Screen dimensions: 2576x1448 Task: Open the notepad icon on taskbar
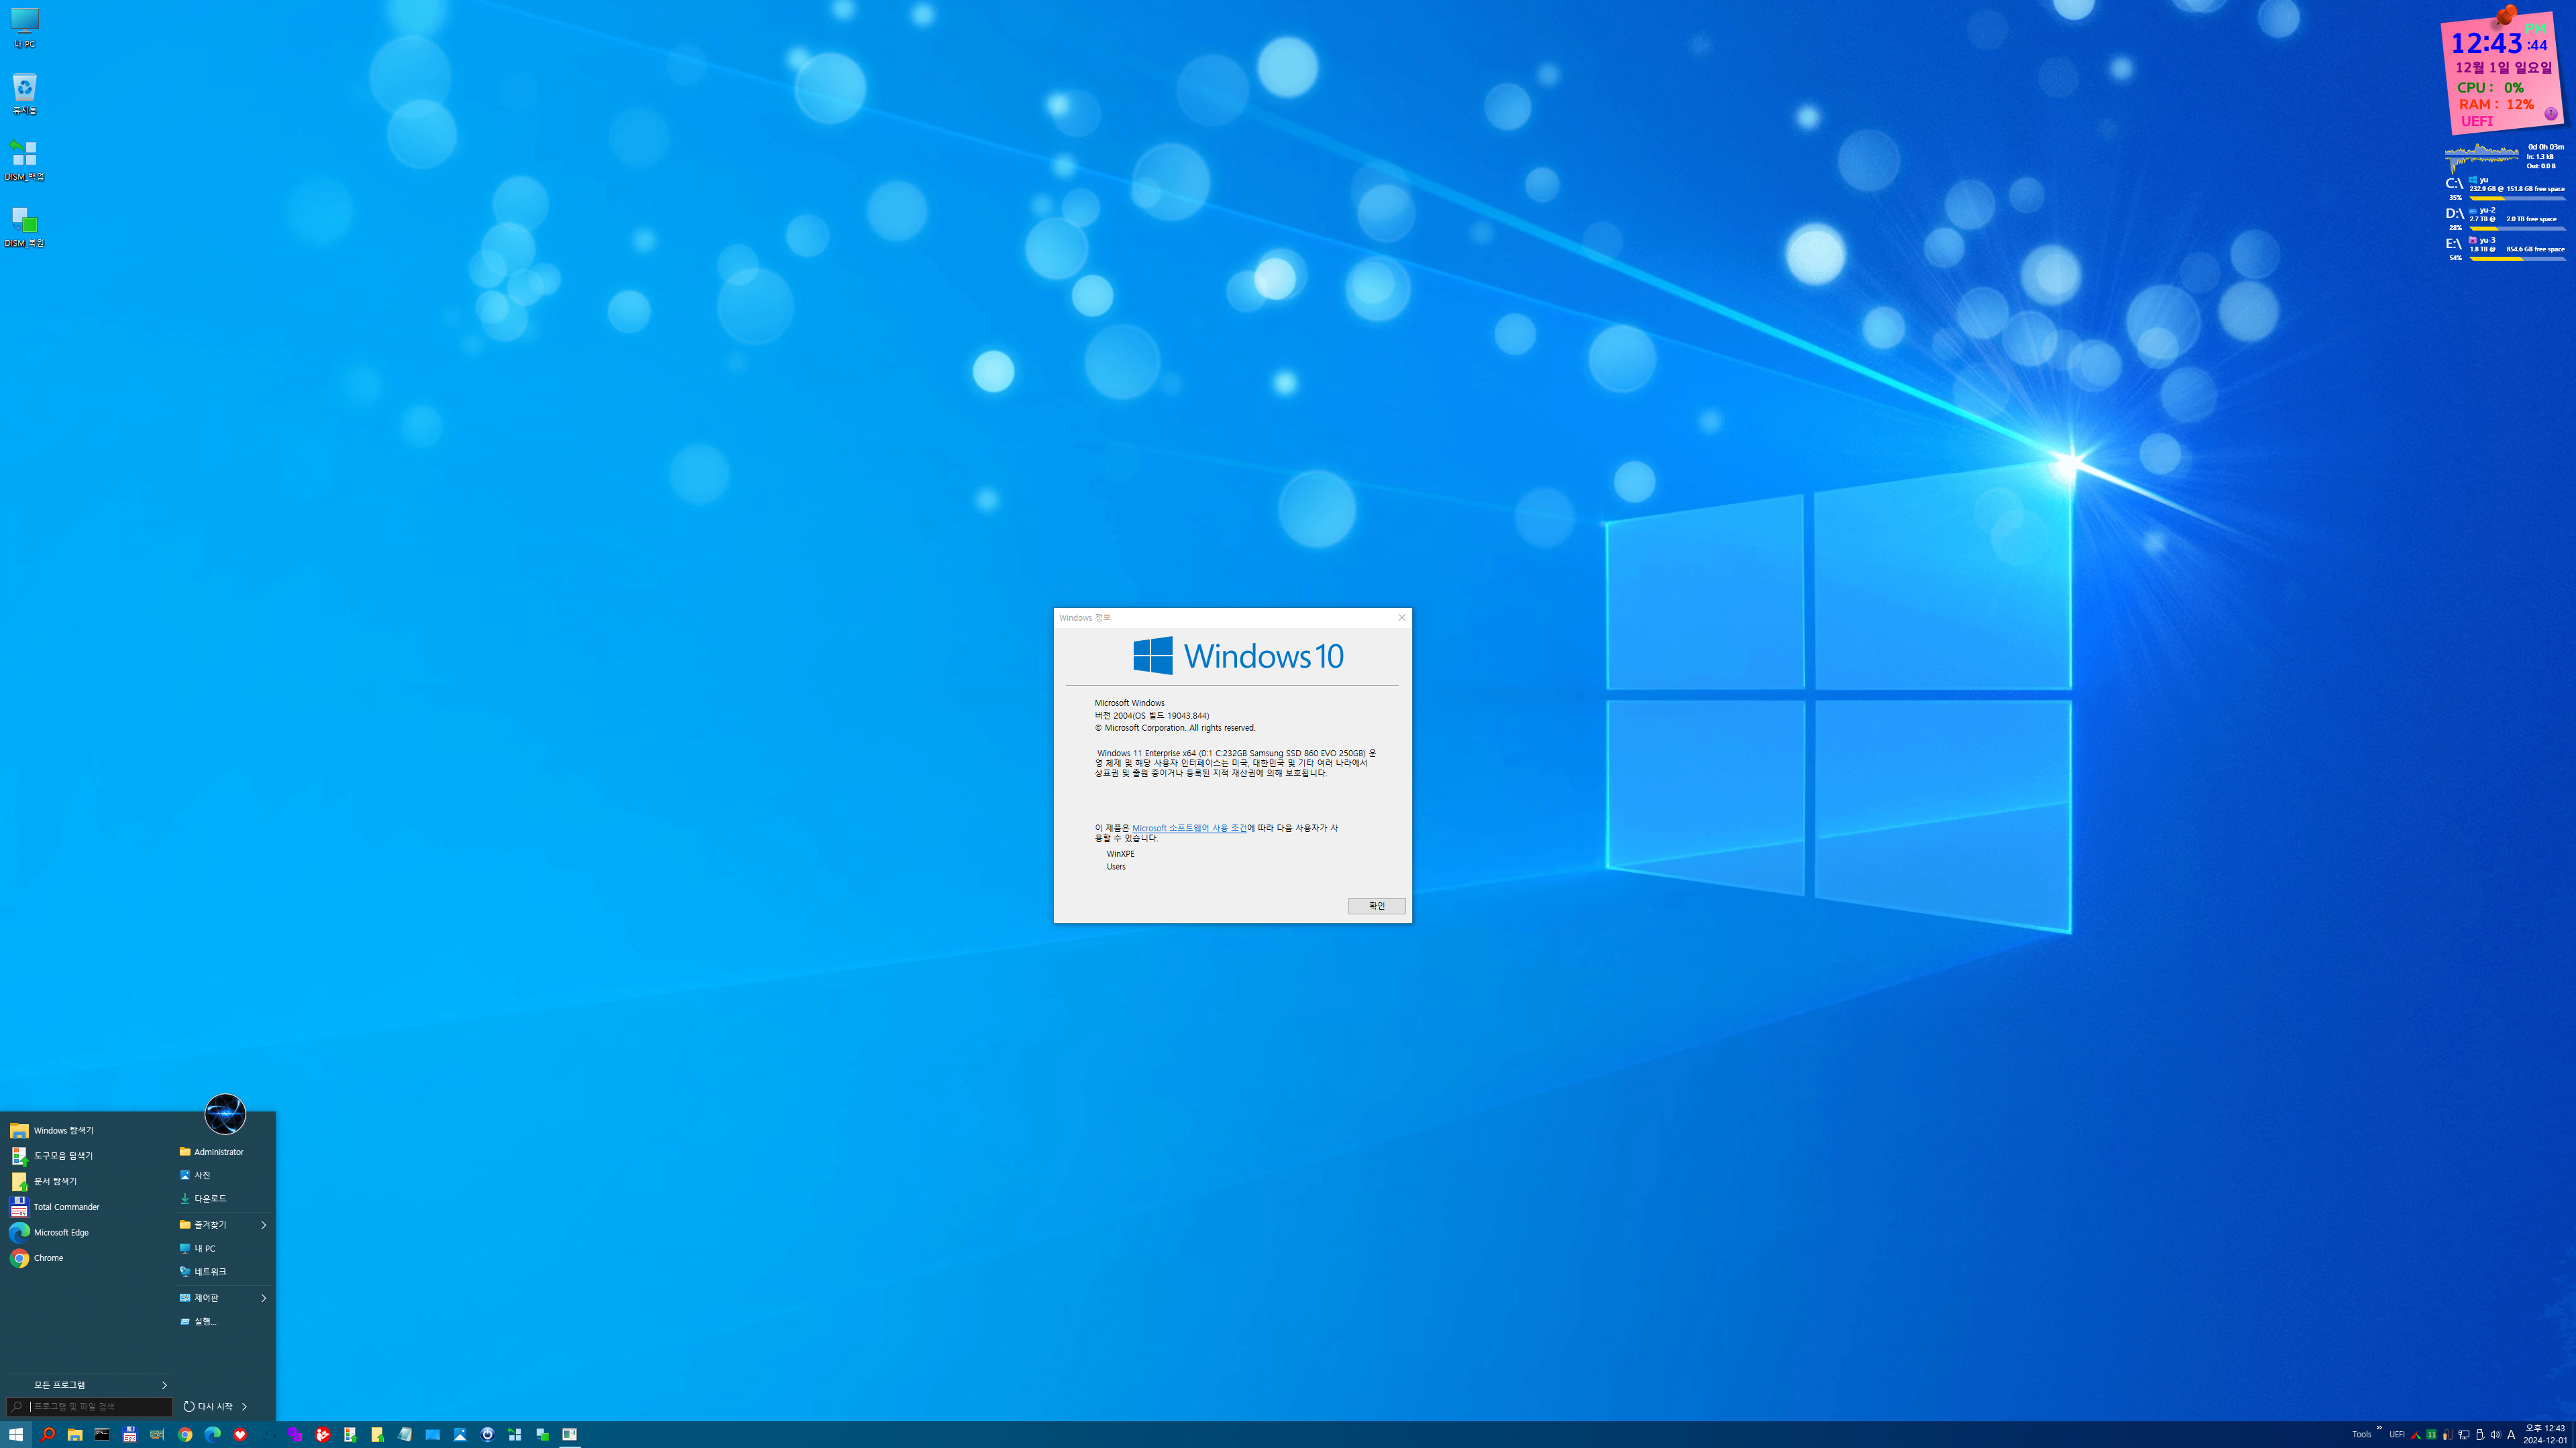click(405, 1434)
